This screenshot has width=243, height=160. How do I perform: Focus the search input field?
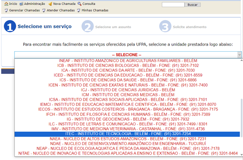173,5
